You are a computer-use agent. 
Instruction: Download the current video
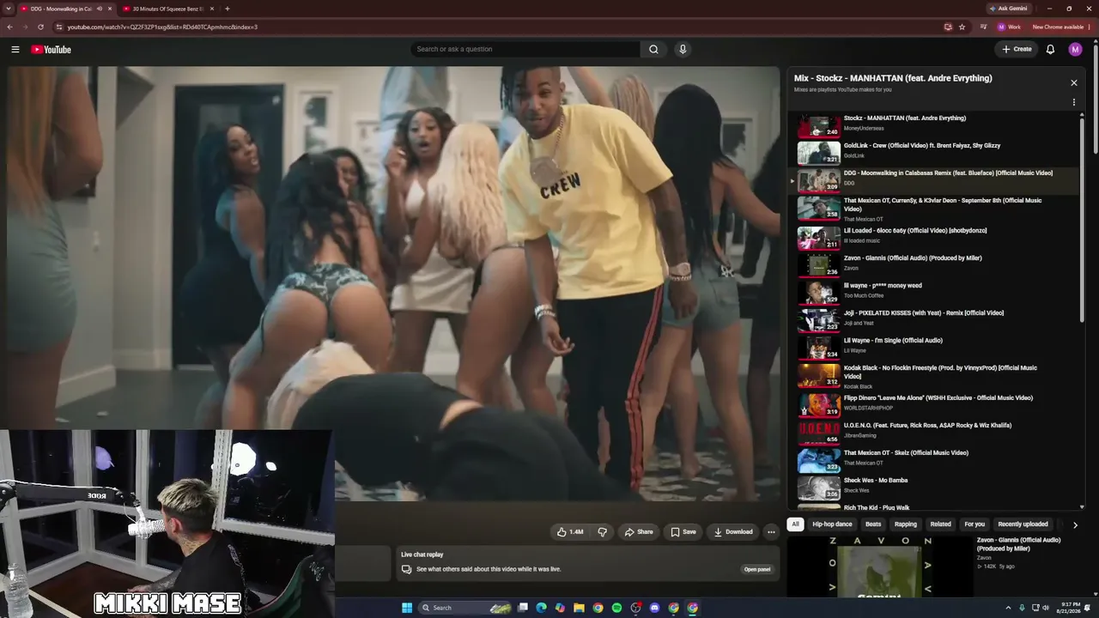click(733, 532)
